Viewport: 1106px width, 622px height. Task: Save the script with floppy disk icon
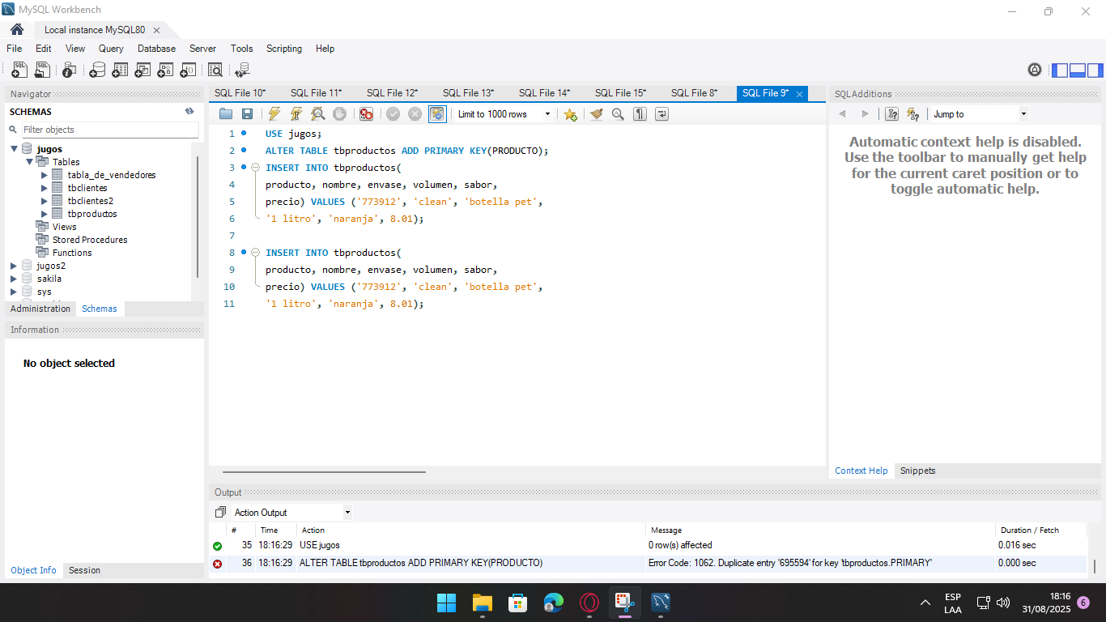(248, 114)
